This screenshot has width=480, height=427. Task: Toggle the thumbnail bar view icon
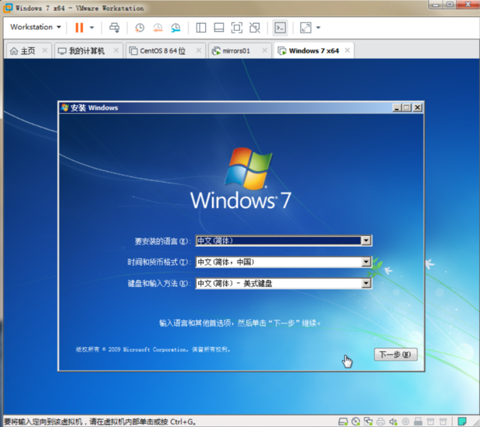click(x=219, y=28)
